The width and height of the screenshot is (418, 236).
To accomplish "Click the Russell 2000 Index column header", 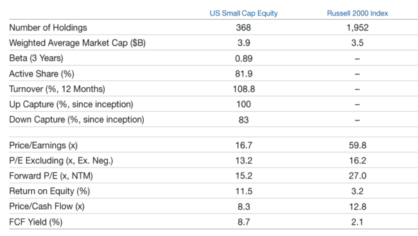I will [357, 13].
